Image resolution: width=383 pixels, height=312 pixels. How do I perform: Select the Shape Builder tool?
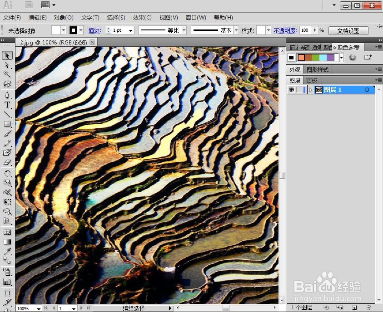[x=7, y=211]
